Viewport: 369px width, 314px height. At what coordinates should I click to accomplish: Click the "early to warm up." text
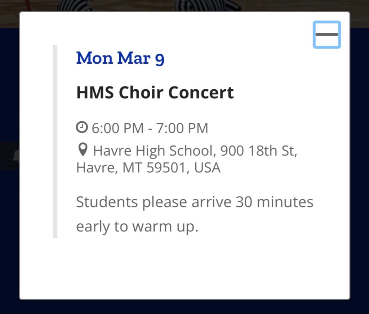pyautogui.click(x=137, y=227)
